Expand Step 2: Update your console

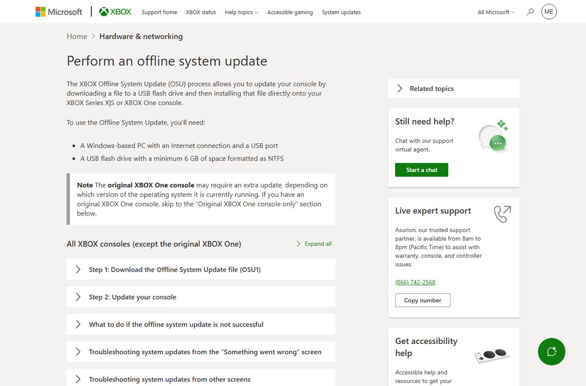tap(201, 297)
